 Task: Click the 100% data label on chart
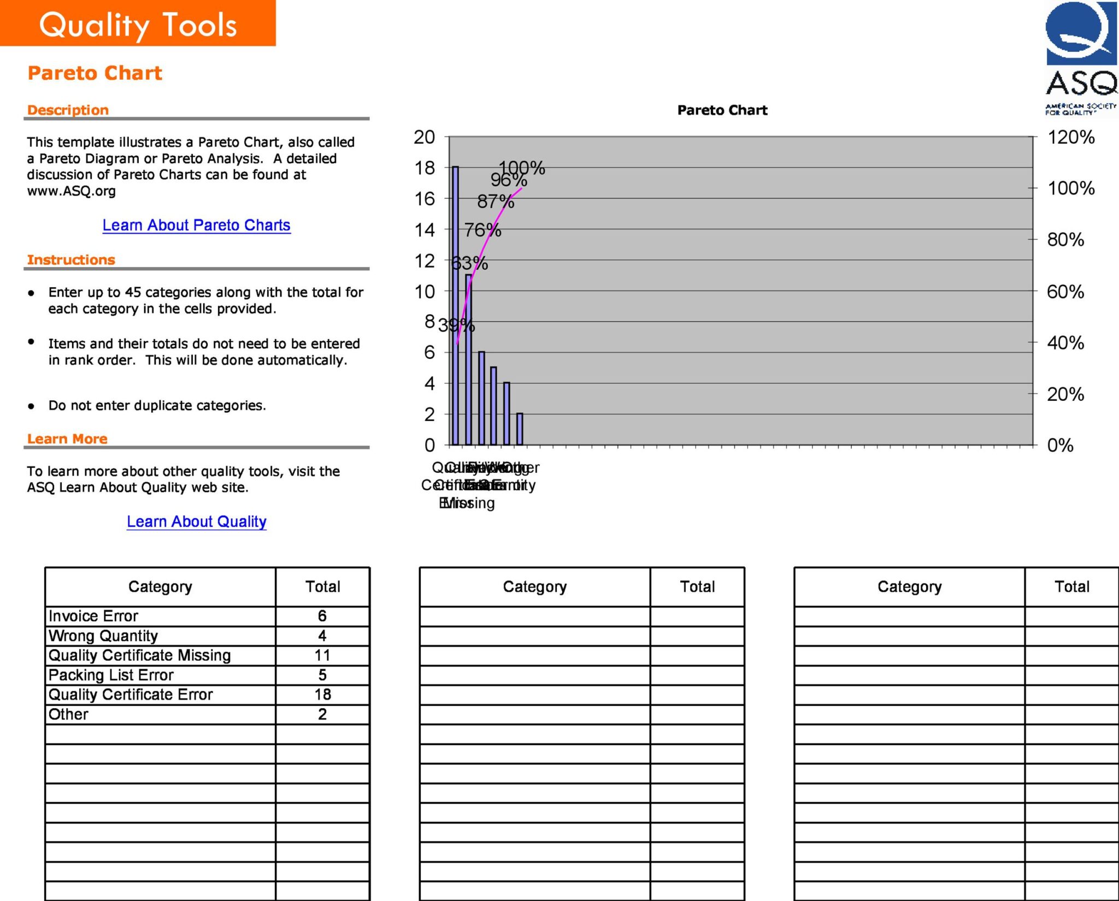[x=522, y=168]
